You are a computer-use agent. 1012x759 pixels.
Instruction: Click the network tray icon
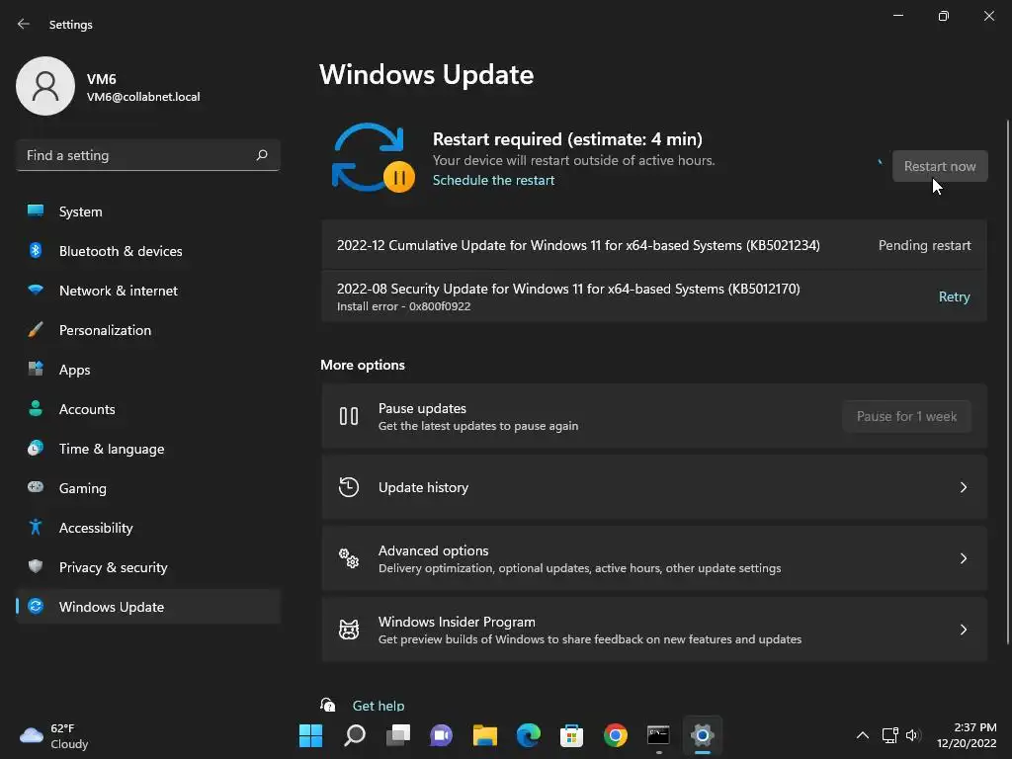890,735
